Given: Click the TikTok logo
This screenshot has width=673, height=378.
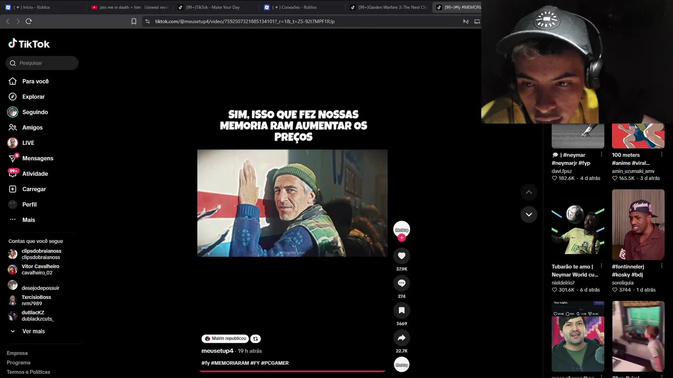Looking at the screenshot, I should point(29,44).
